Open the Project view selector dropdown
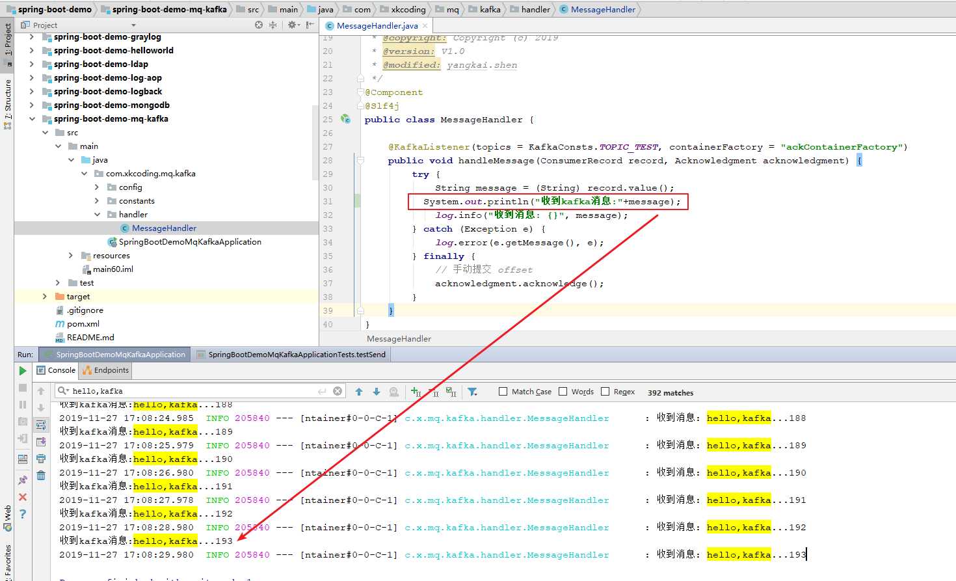Screen dimensions: 956x581 click(x=133, y=25)
